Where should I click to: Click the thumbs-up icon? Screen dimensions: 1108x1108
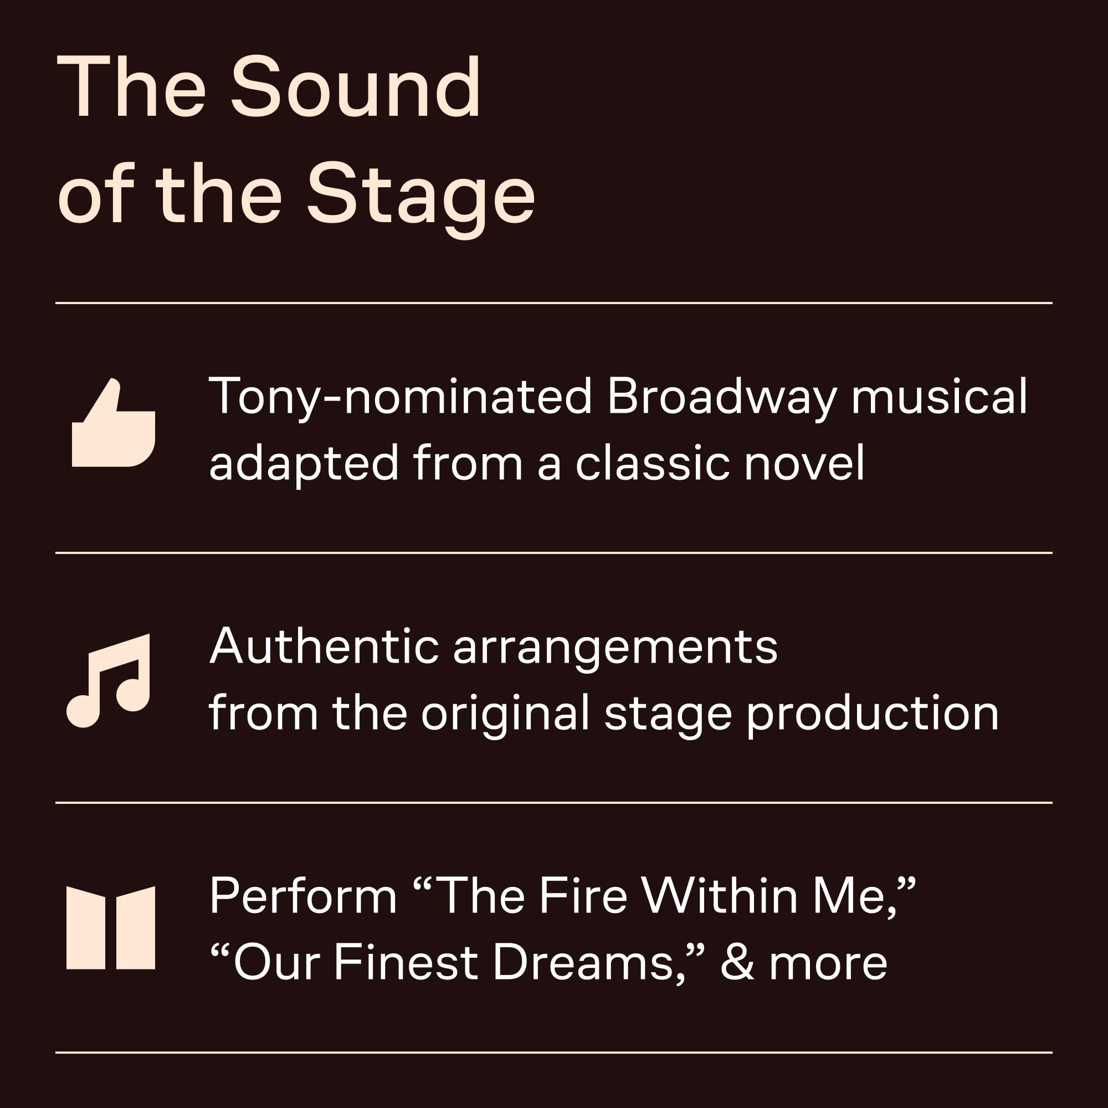(x=113, y=423)
